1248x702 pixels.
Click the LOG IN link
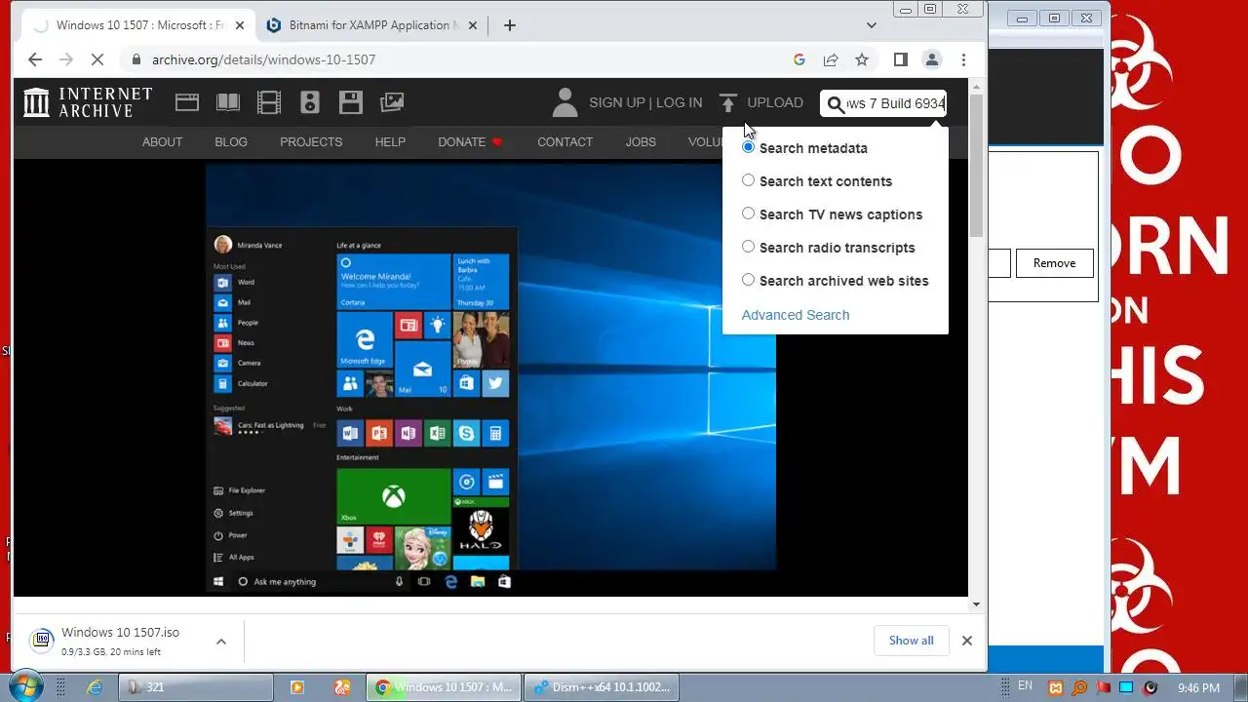[679, 102]
